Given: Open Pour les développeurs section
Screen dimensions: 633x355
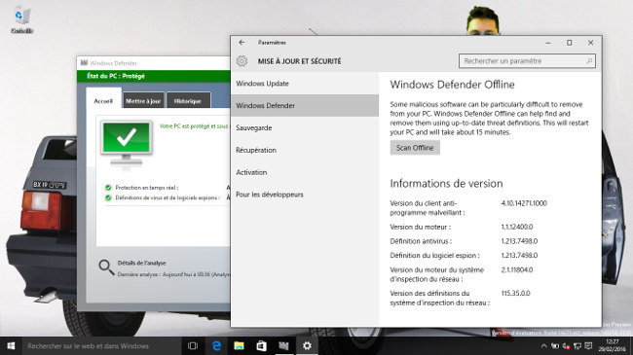Looking at the screenshot, I should [x=305, y=195].
